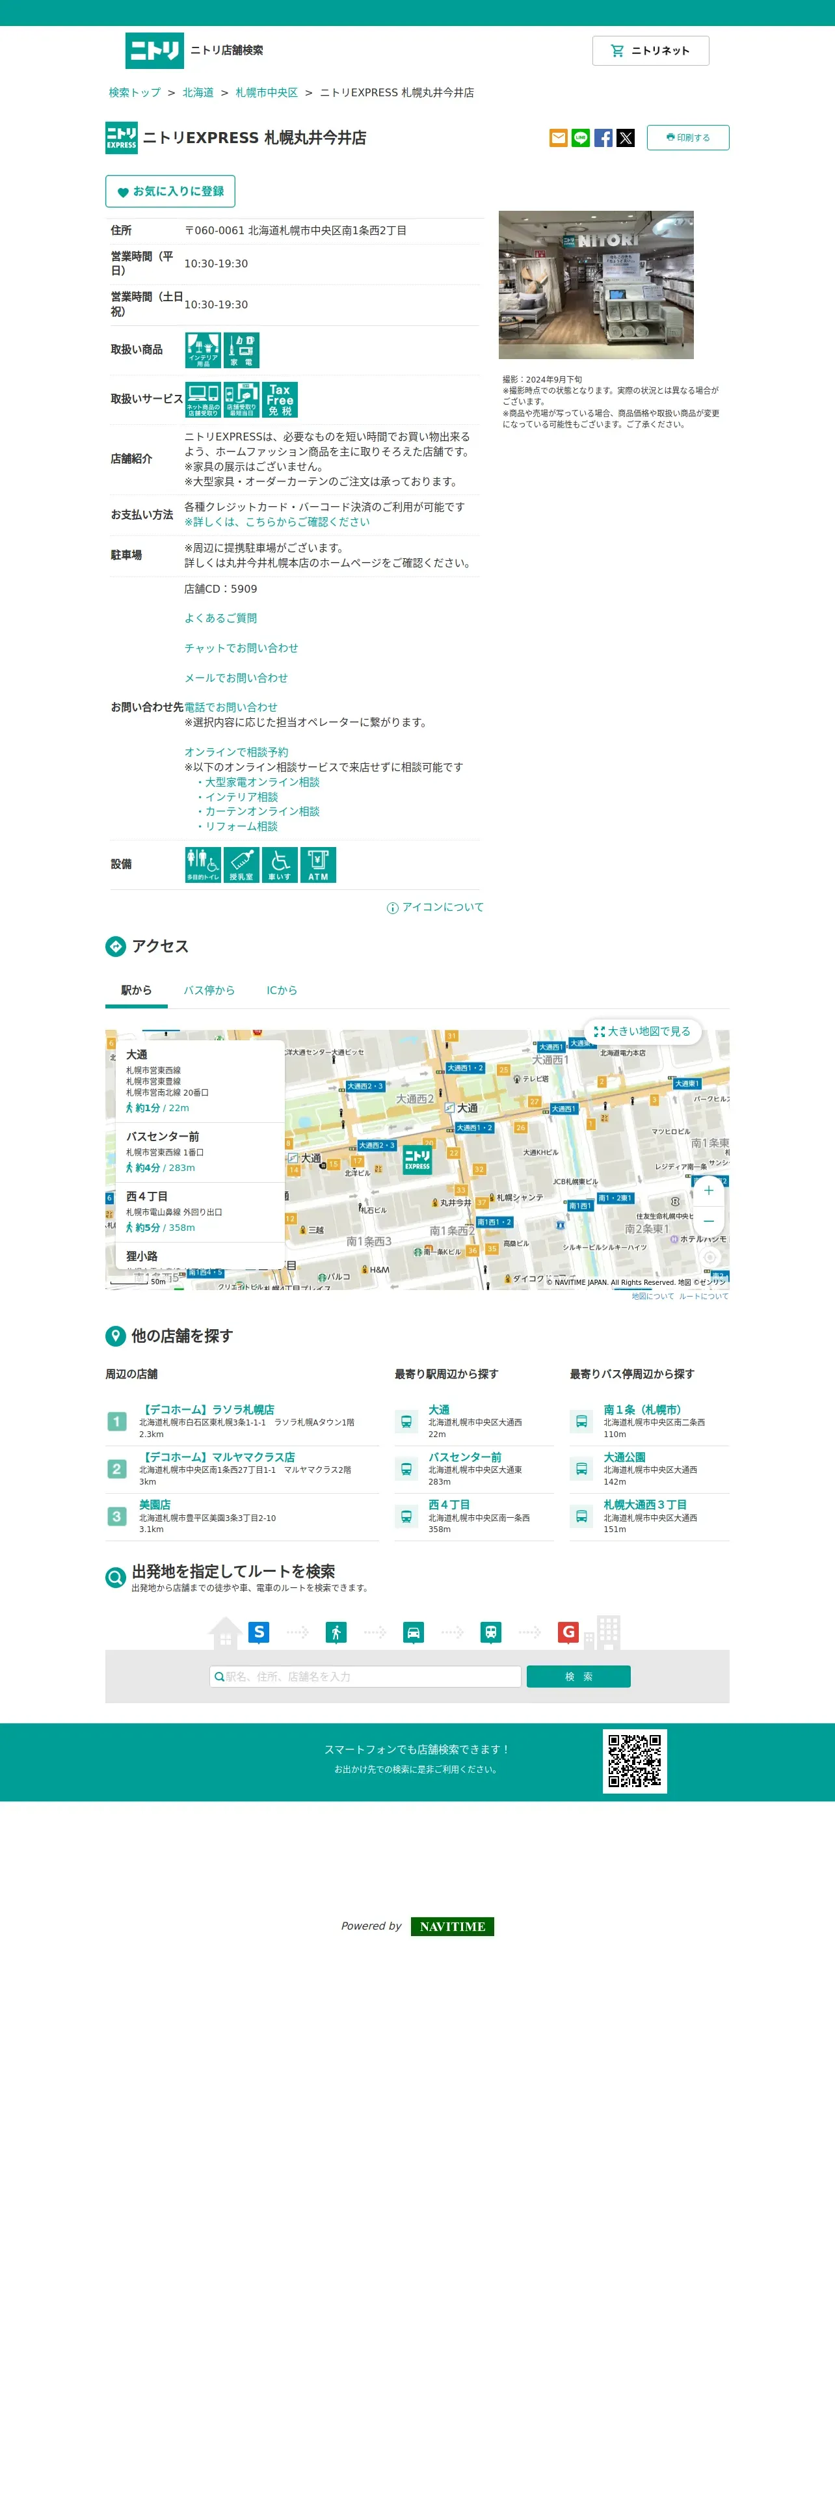
Task: Open チャットでお問い合わせ link
Action: (x=241, y=649)
